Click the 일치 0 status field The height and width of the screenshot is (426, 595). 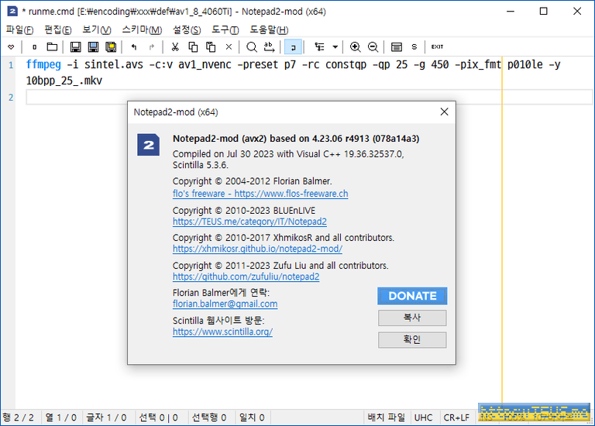pos(252,417)
